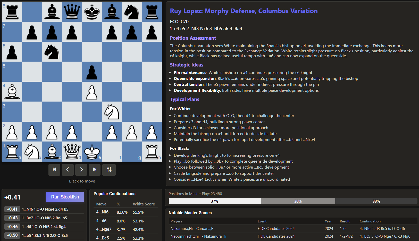Skip to the last move
Viewport: 419px width, 241px height.
point(95,170)
